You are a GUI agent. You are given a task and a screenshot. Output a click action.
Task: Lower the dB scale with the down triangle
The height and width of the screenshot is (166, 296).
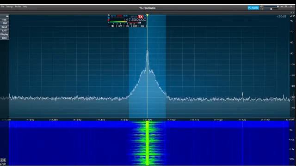pos(294,16)
